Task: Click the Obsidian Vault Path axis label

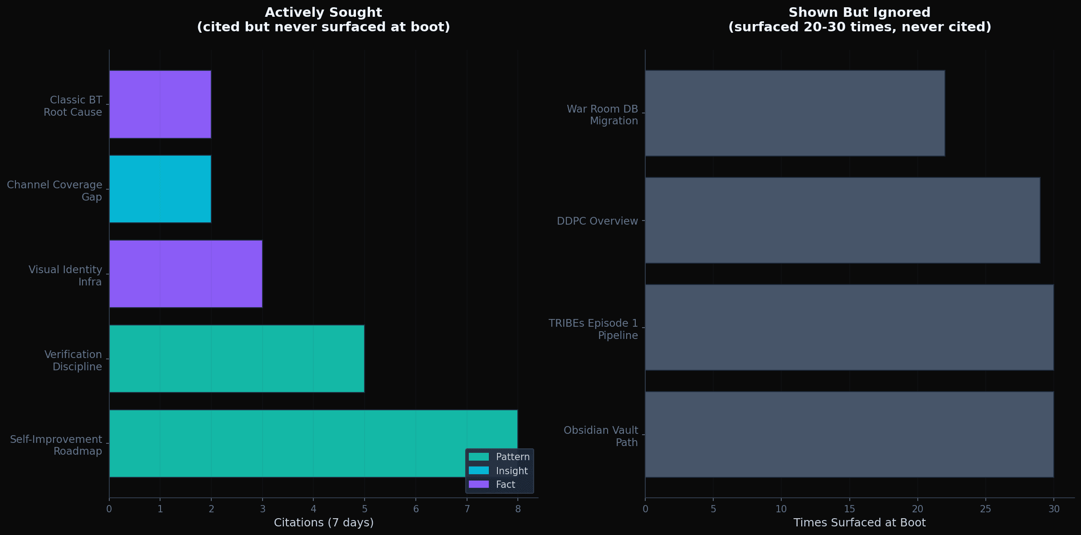Action: 600,436
